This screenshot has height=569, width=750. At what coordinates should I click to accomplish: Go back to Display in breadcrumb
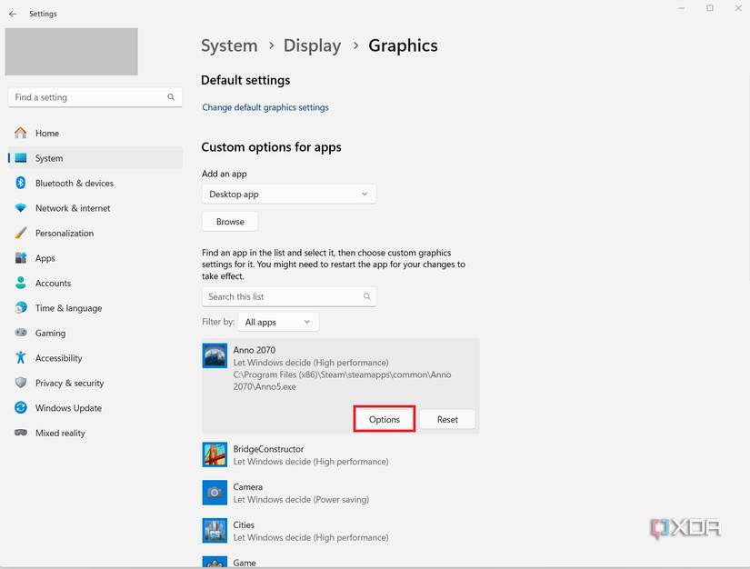click(x=312, y=45)
